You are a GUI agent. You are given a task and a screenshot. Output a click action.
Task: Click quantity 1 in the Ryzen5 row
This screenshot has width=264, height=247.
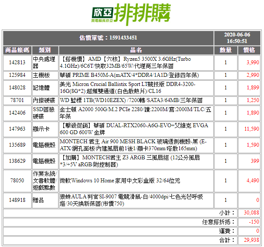(225, 63)
